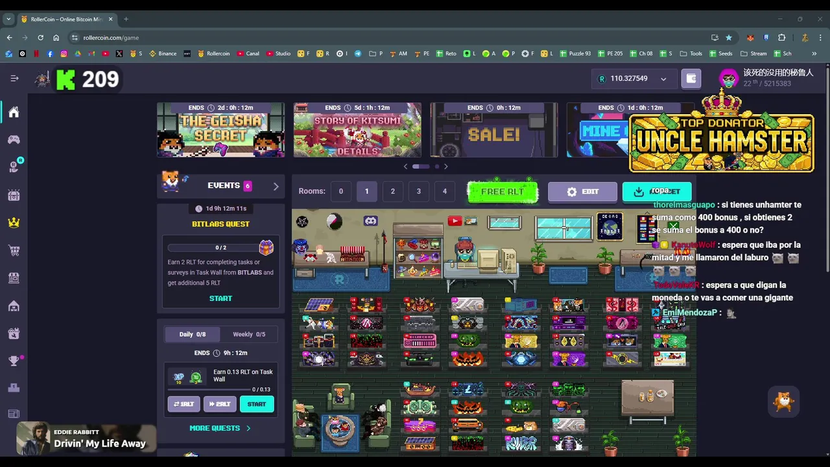Open the news page icon at sidebar bottom
The width and height of the screenshot is (830, 467).
pos(14,414)
